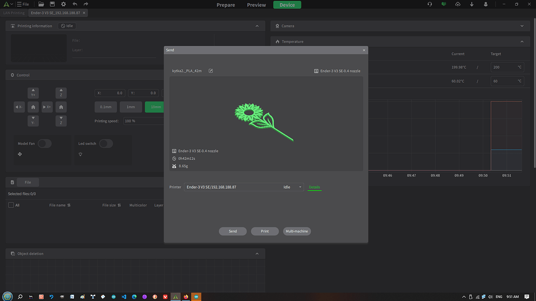The height and width of the screenshot is (301, 536).
Task: Open a file with the folder toolbar icon
Action: pyautogui.click(x=40, y=4)
